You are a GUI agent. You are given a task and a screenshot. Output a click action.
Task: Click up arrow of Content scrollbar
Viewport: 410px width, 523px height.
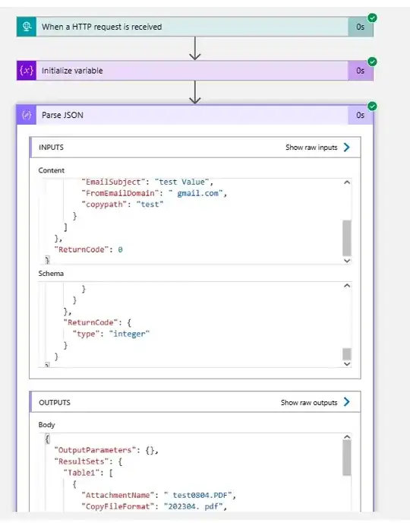pos(347,182)
